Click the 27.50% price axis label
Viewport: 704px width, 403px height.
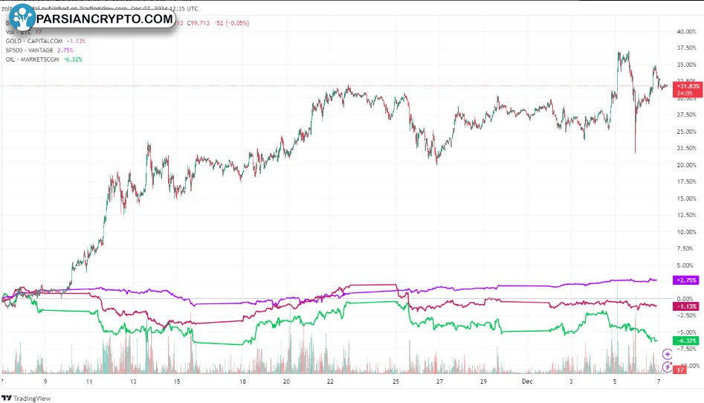coord(686,115)
